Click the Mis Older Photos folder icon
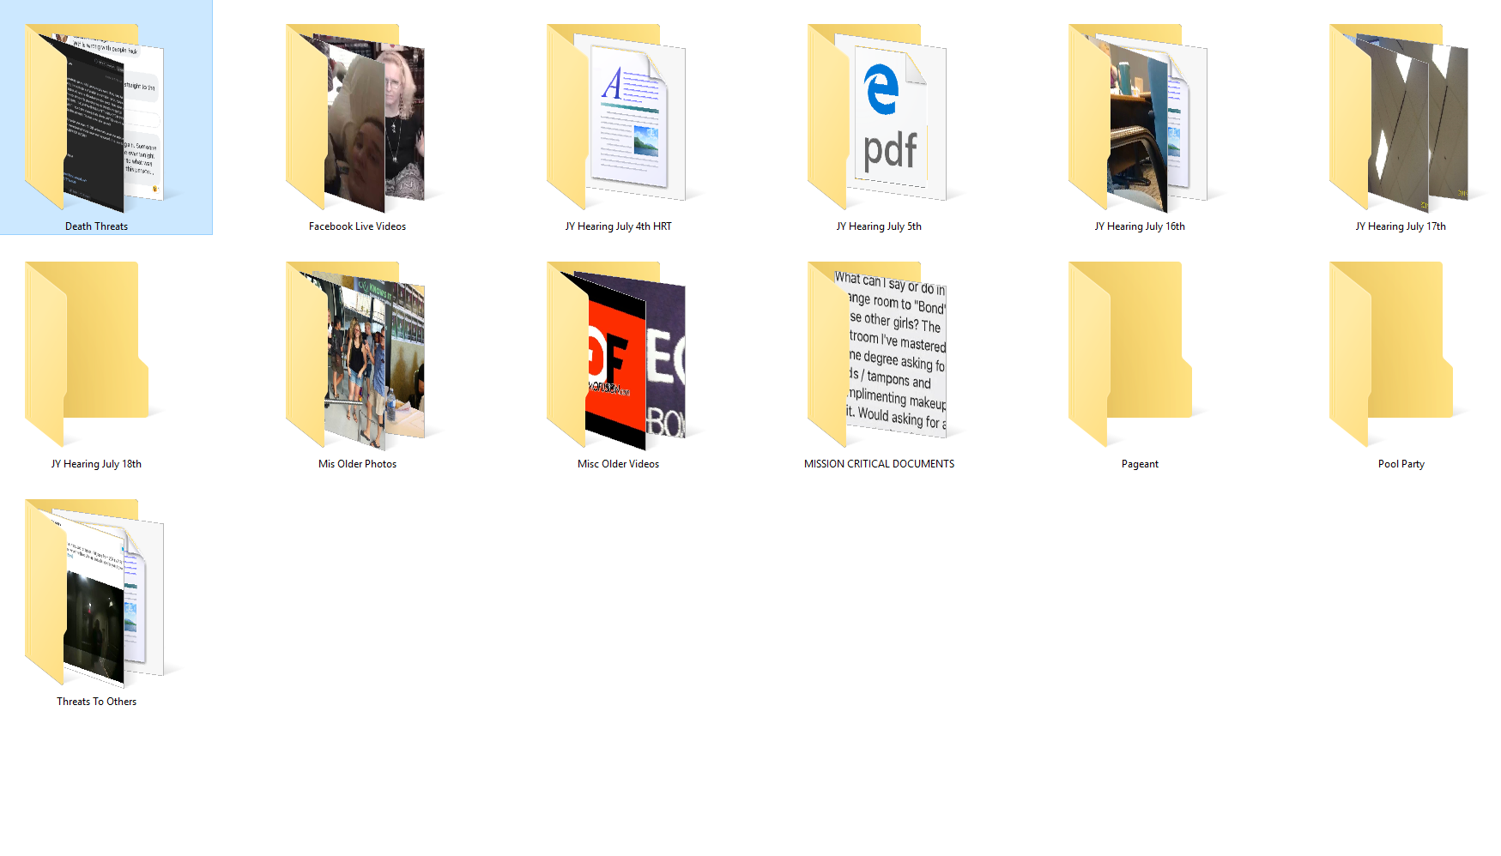 (355, 355)
